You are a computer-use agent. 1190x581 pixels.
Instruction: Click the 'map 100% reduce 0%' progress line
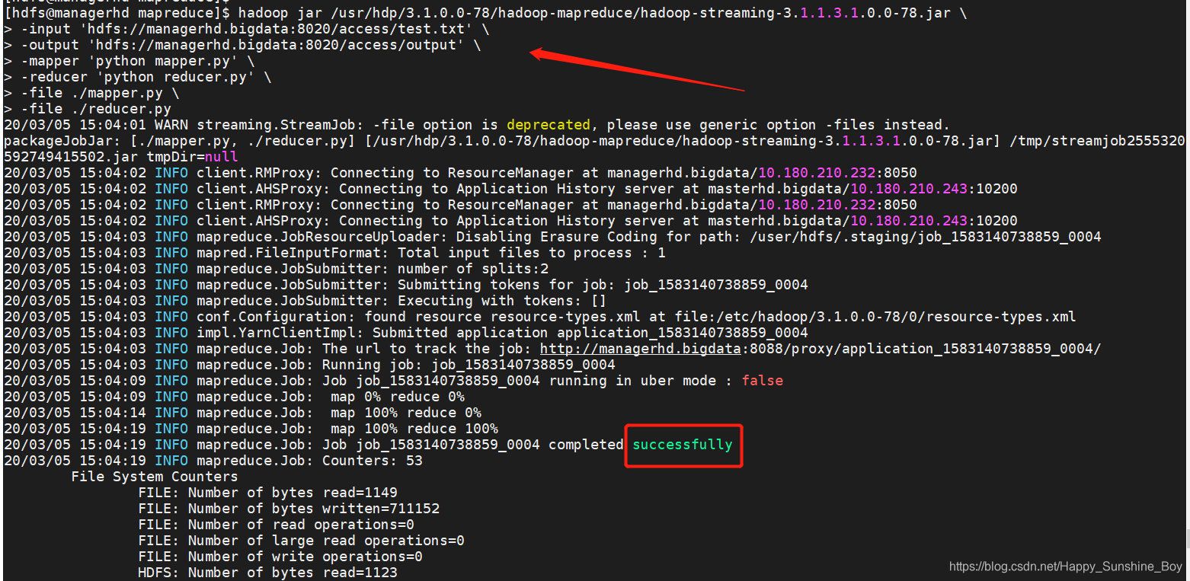click(x=406, y=413)
